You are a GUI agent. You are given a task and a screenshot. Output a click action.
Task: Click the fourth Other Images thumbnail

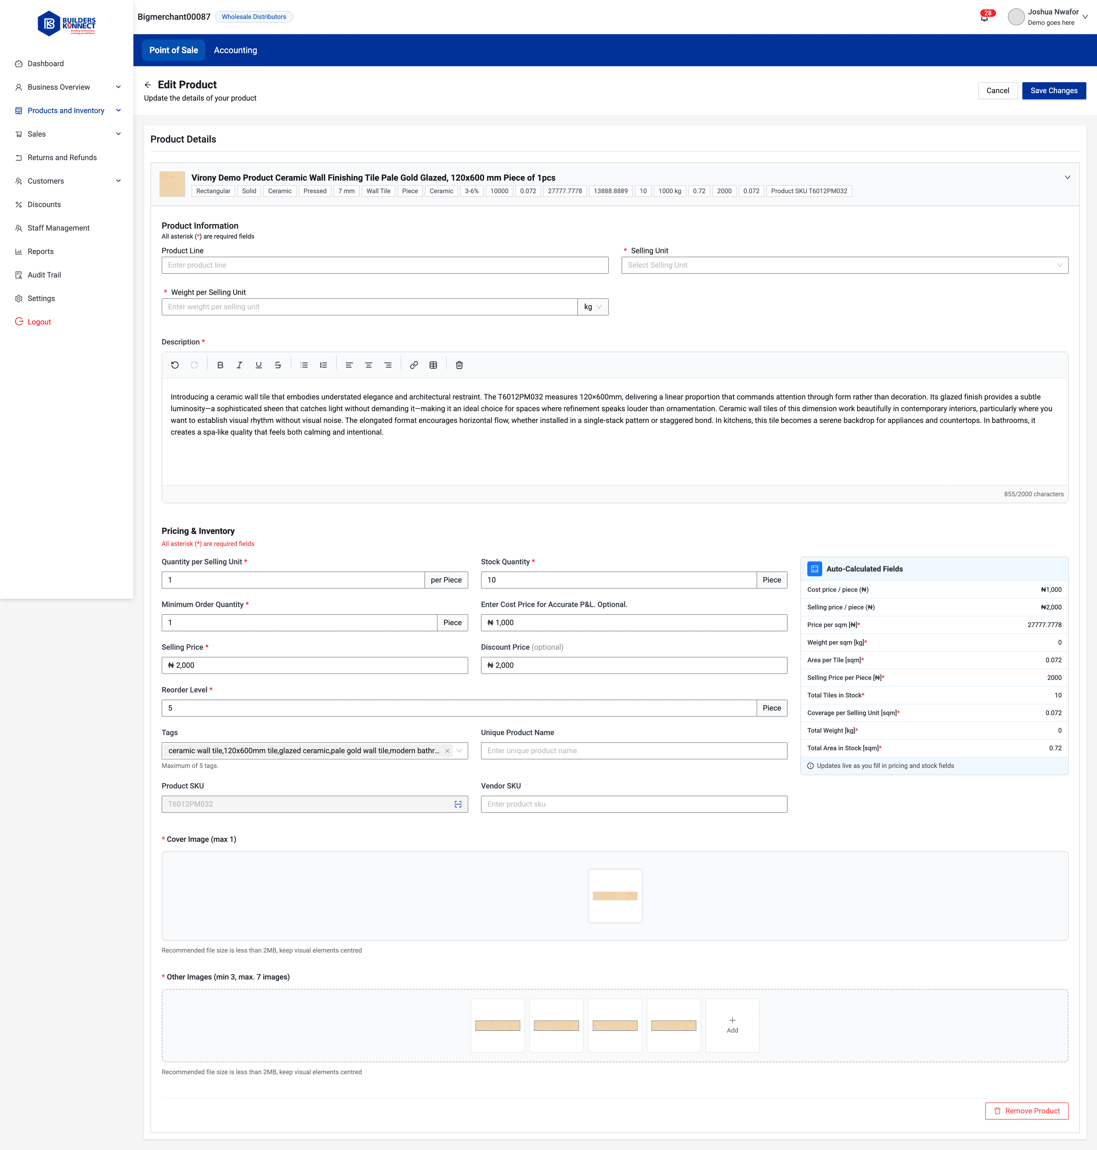pos(674,1025)
